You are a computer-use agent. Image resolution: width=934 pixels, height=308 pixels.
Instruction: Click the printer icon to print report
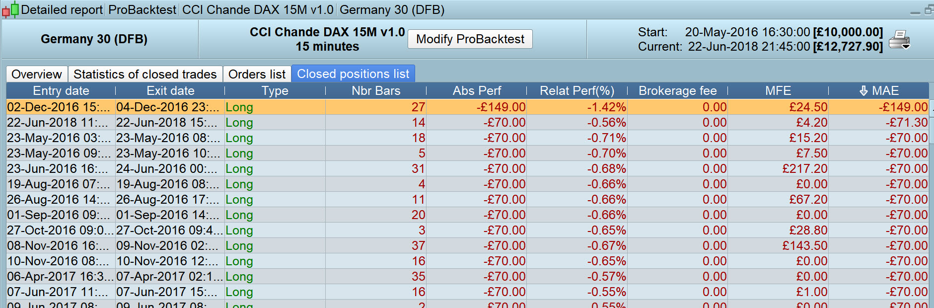899,39
